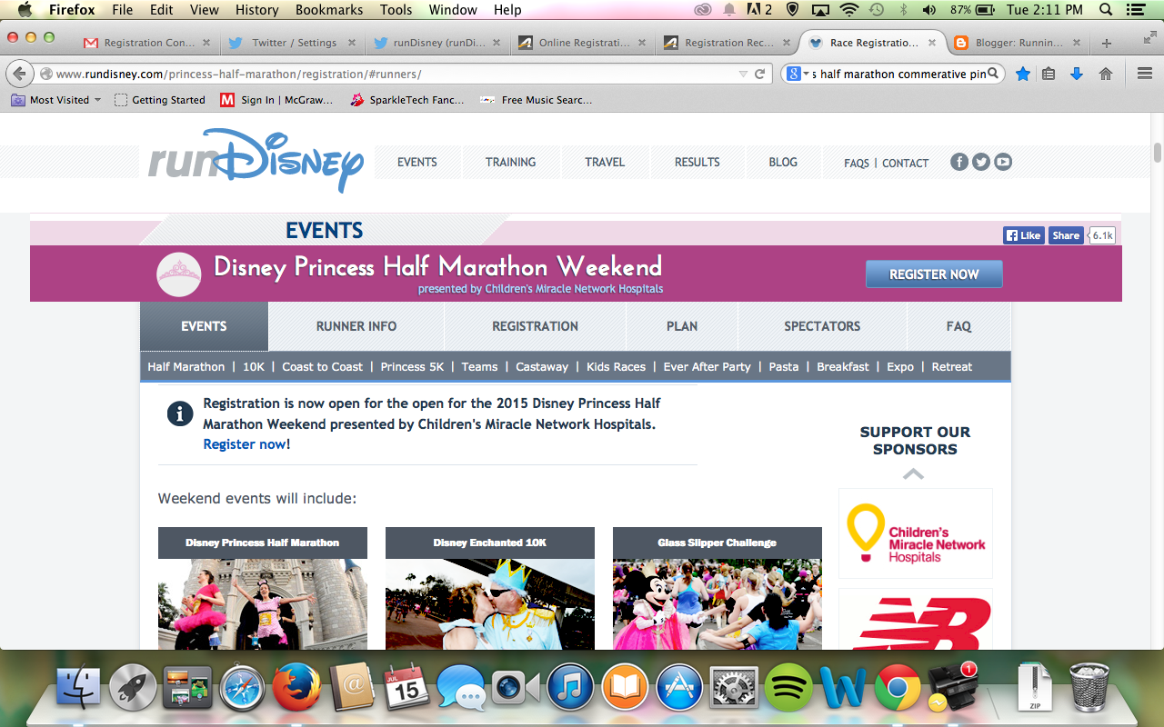Image resolution: width=1164 pixels, height=727 pixels.
Task: Switch to the Blogger: Running tab
Action: click(x=1017, y=43)
